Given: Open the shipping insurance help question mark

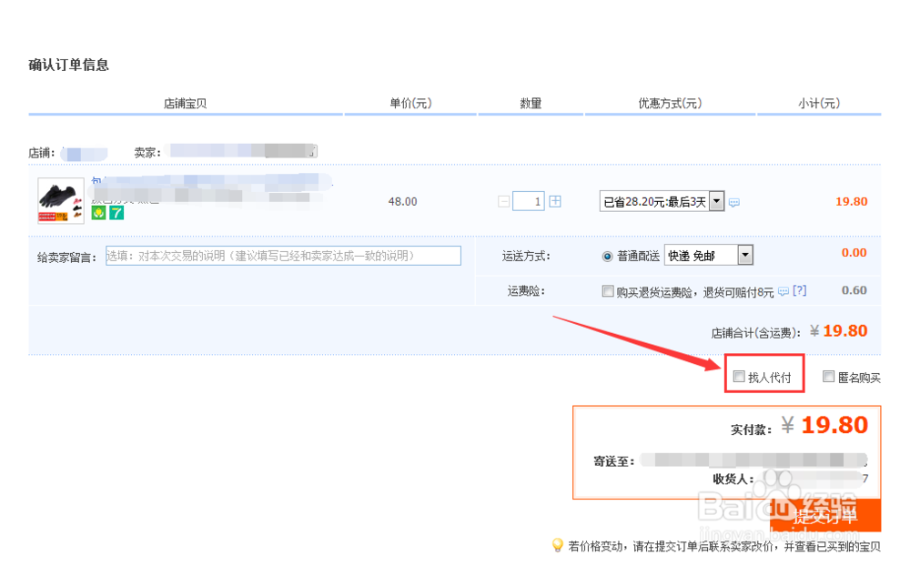Looking at the screenshot, I should pos(798,291).
